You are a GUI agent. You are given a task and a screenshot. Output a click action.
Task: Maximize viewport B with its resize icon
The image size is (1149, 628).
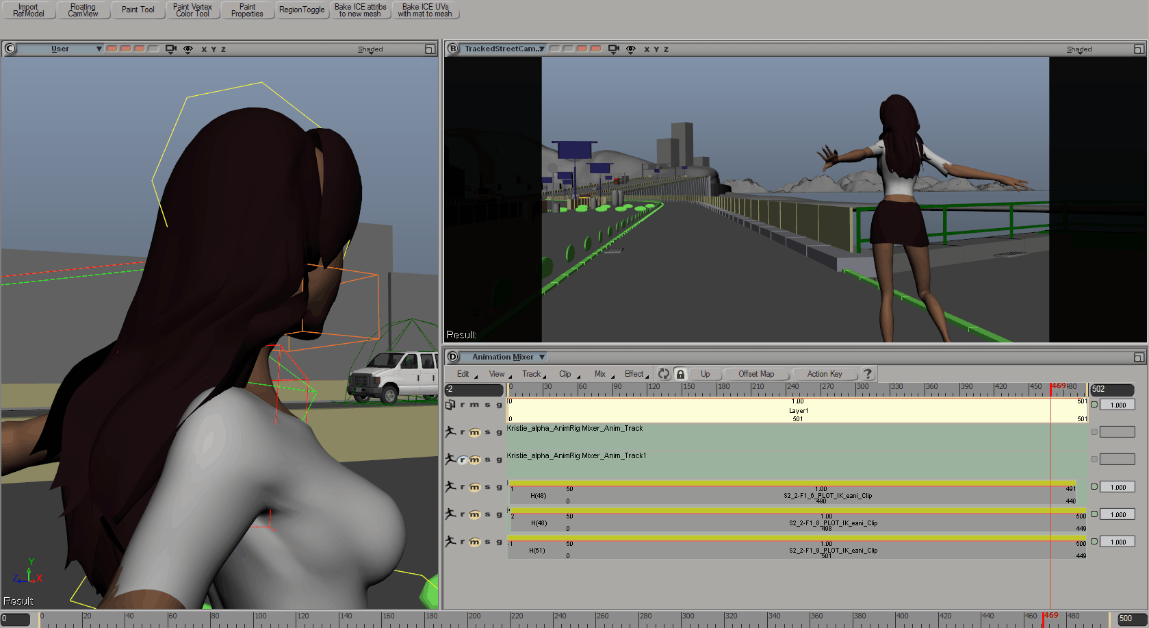pos(1139,49)
